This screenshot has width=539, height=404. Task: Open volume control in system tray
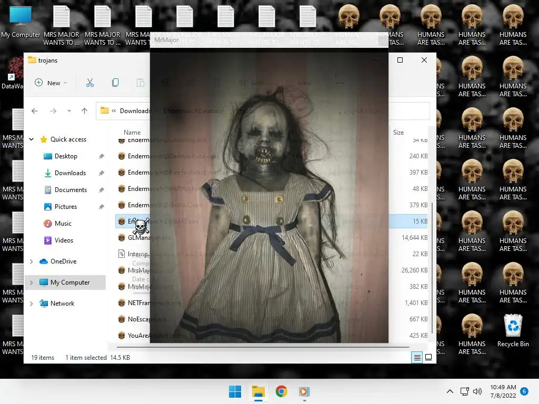tap(477, 391)
